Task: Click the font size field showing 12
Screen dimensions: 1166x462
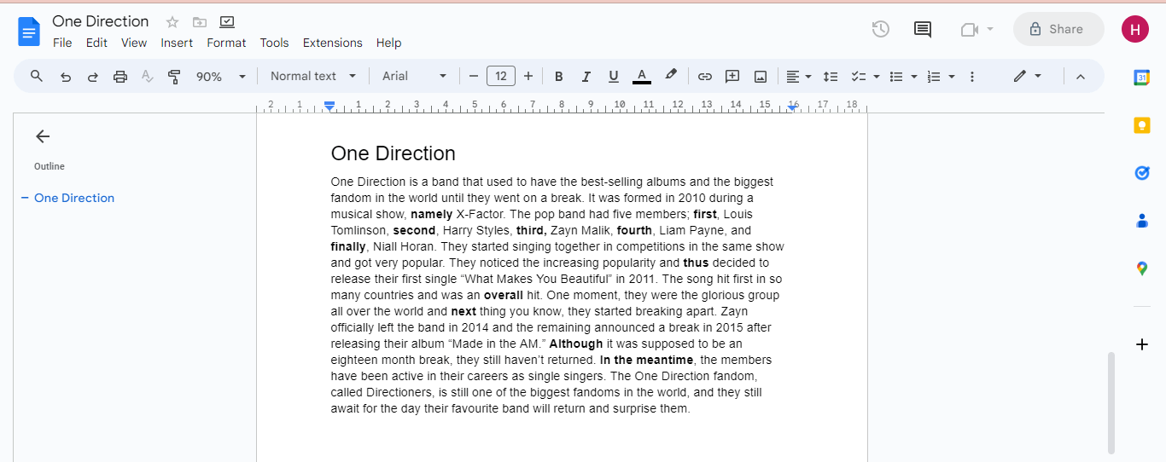Action: click(x=501, y=77)
